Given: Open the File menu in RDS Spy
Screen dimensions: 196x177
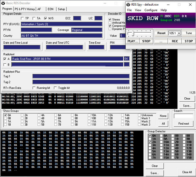Looking at the screenshot, I should pos(129,10).
